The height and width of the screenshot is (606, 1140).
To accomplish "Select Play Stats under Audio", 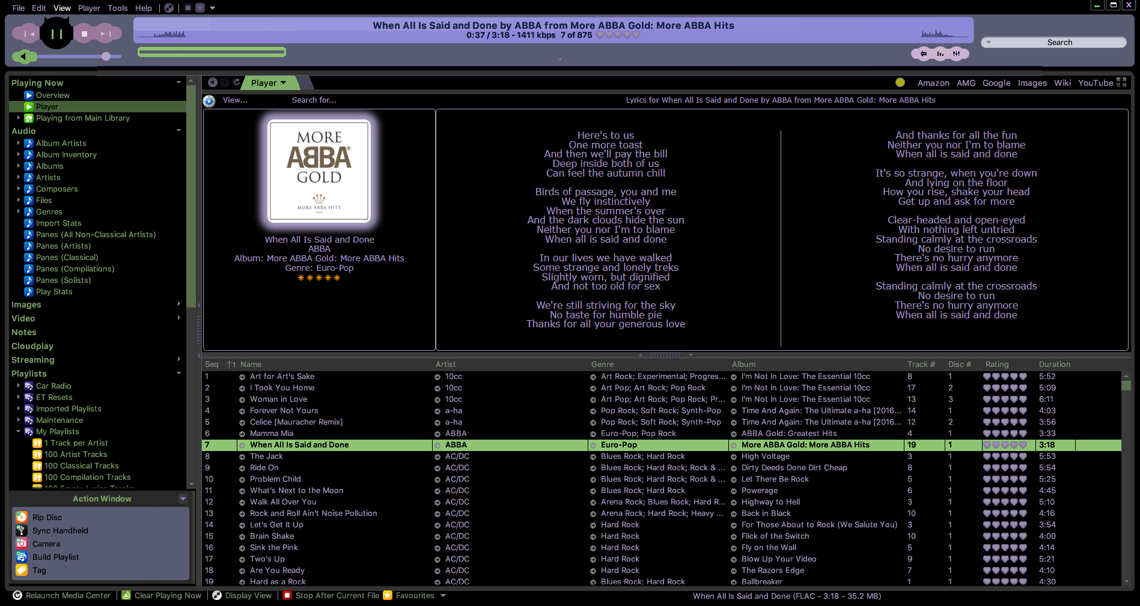I will pos(53,291).
